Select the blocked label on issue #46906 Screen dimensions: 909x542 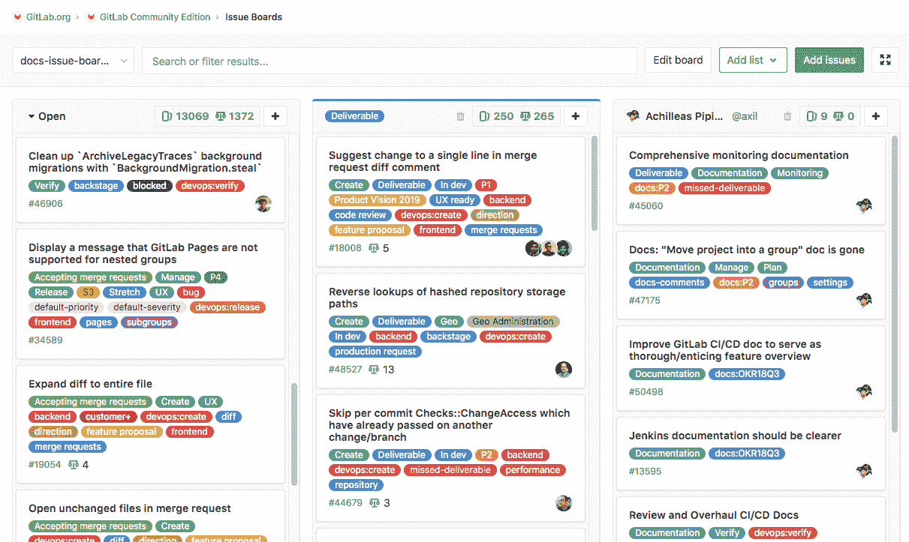click(x=149, y=185)
